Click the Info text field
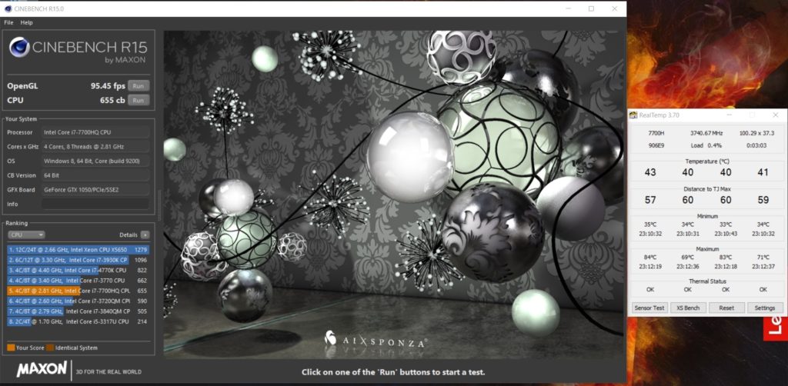 [96, 204]
